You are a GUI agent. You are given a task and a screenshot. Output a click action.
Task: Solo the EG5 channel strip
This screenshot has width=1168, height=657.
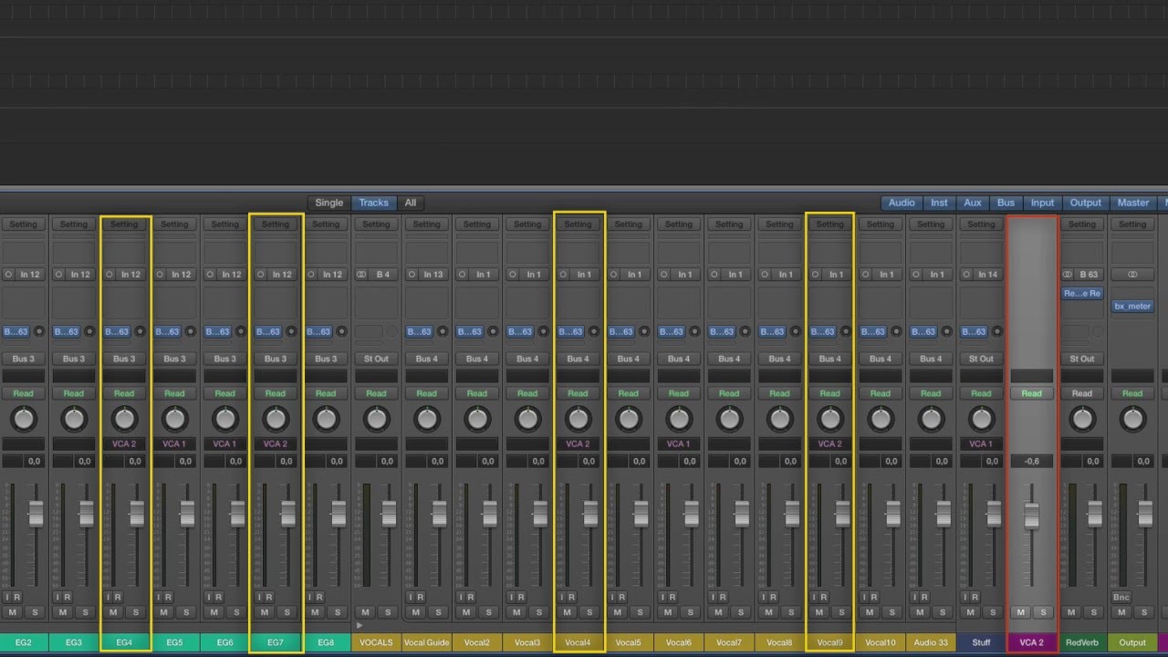click(185, 612)
